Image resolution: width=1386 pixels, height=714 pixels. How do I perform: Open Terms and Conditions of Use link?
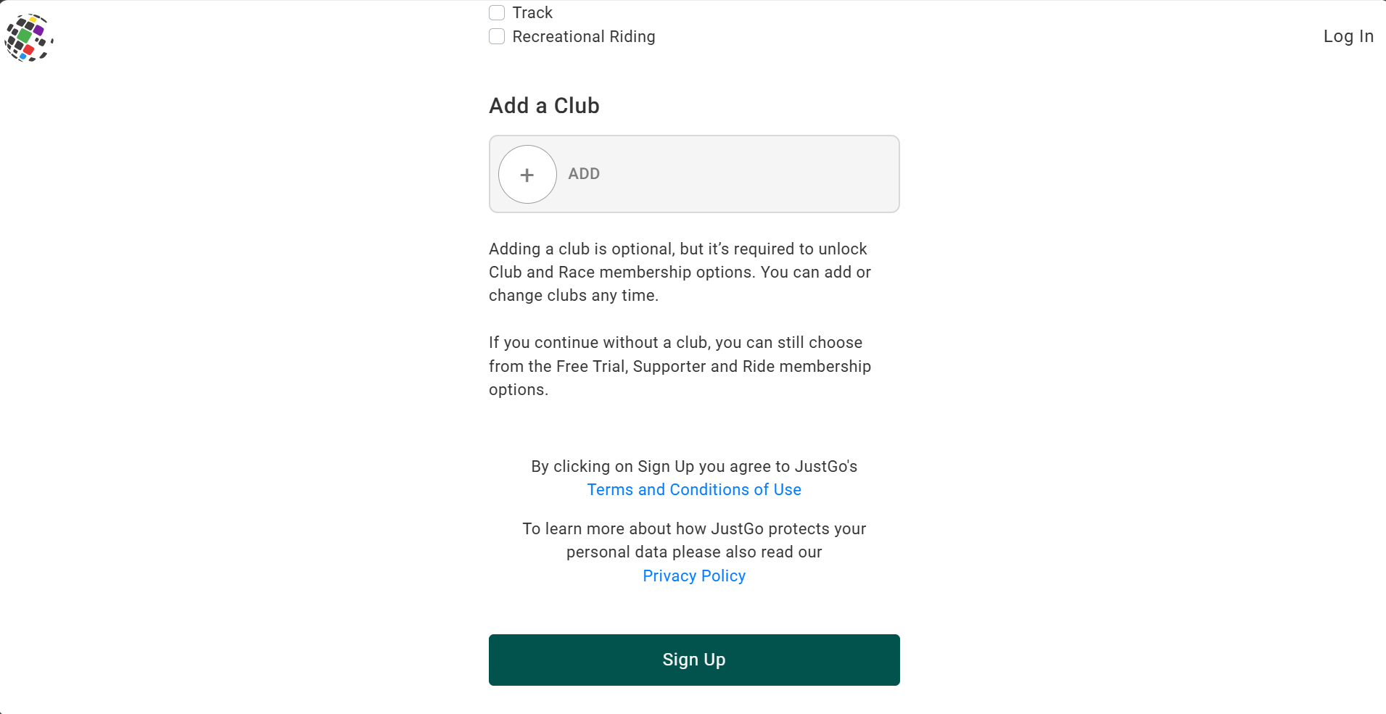[x=694, y=489]
